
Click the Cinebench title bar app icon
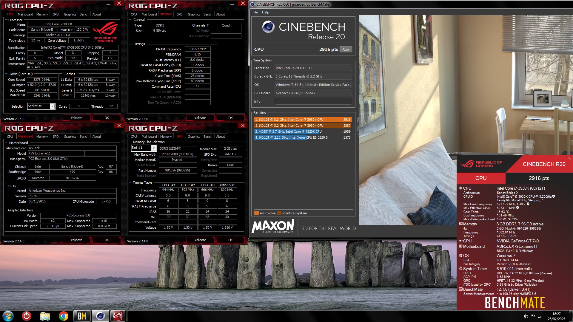pyautogui.click(x=252, y=4)
